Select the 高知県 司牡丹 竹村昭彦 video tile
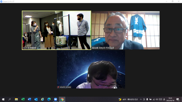The height and width of the screenshot is (102, 182). tap(126, 30)
